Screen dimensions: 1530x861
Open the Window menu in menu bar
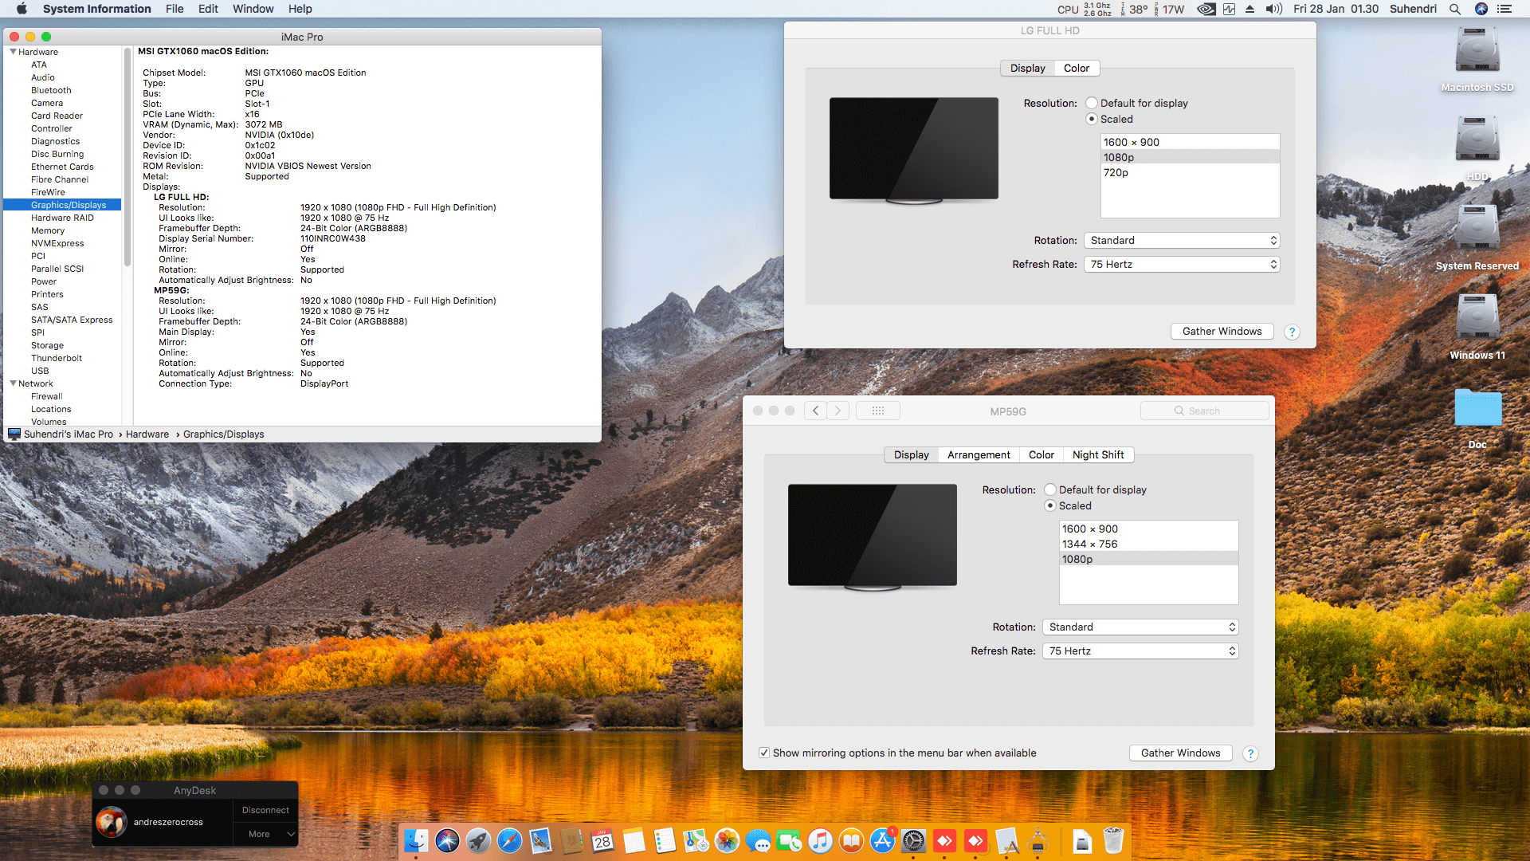[x=253, y=9]
